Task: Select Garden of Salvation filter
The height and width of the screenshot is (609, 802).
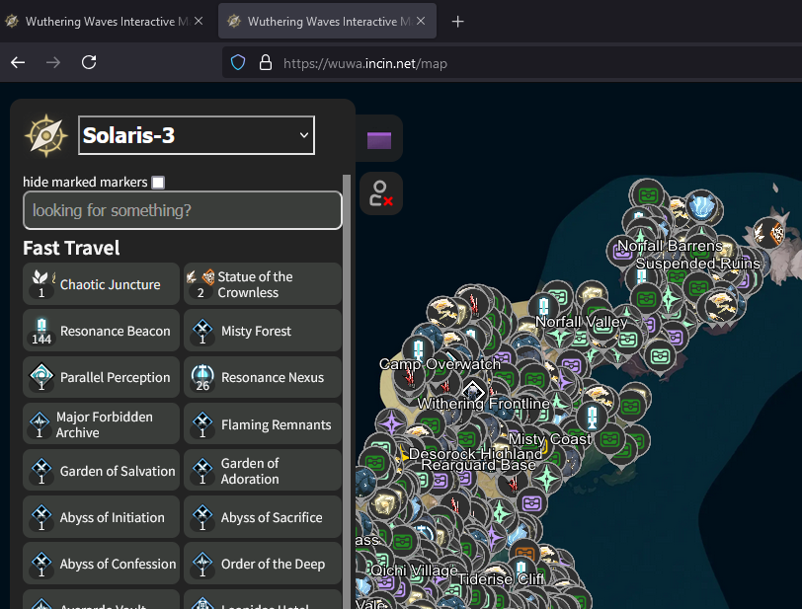Action: point(102,471)
